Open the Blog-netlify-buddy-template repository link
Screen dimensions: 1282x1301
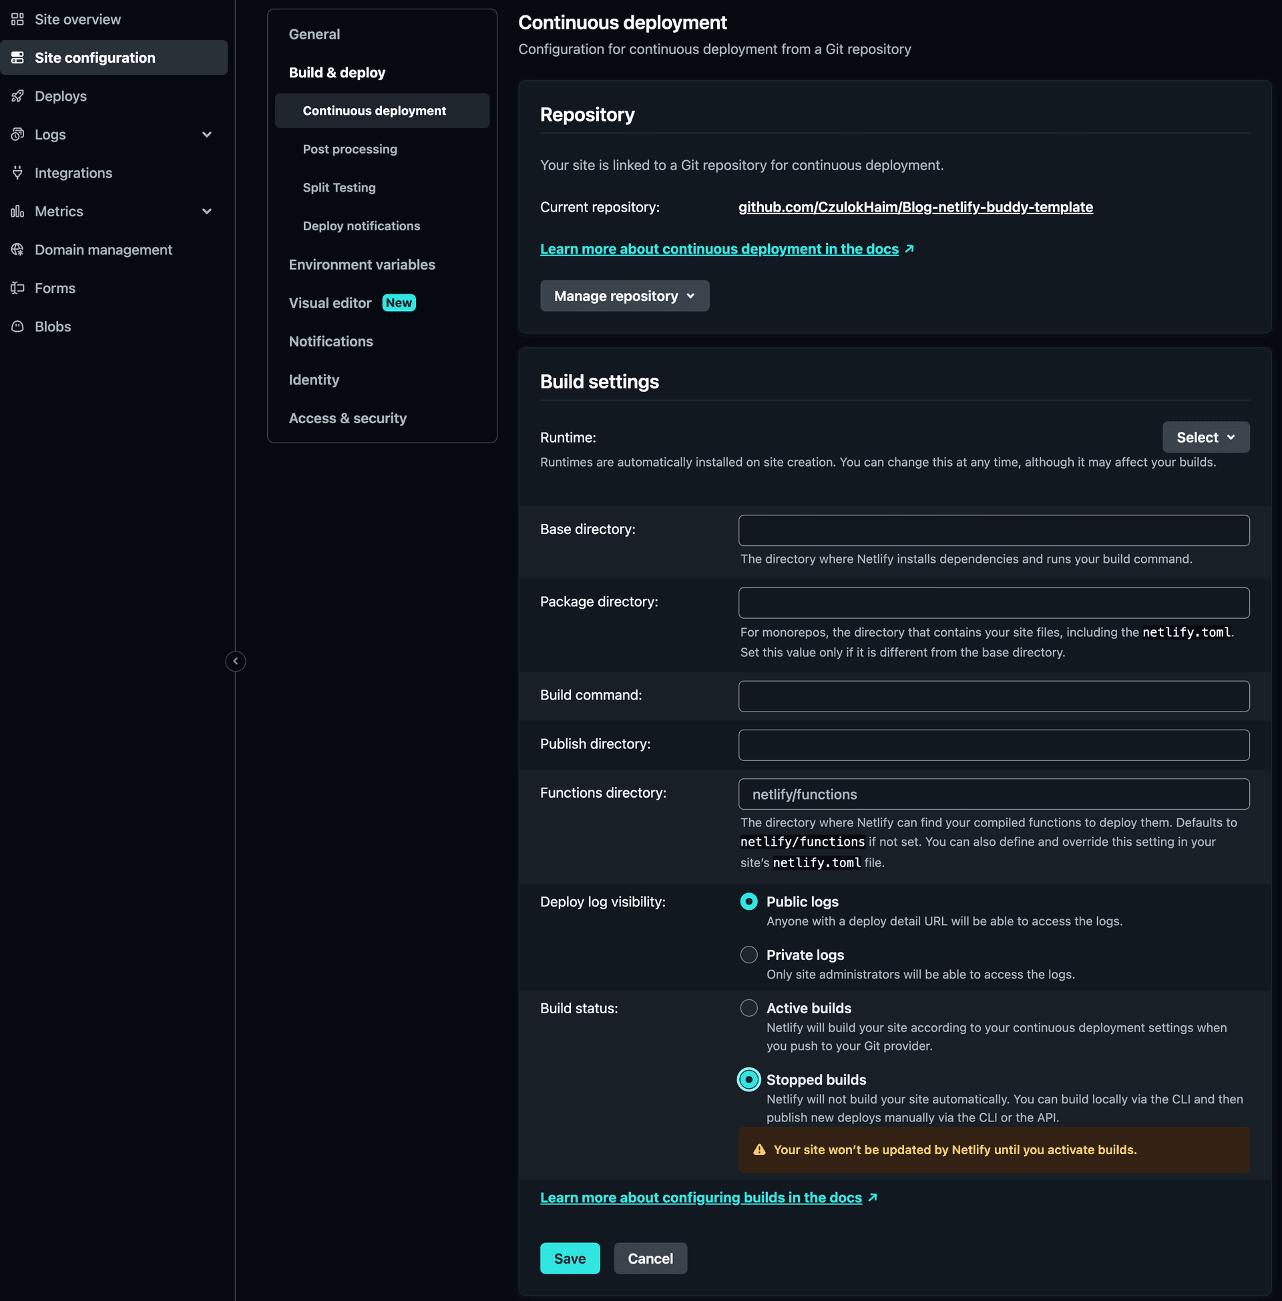point(915,207)
